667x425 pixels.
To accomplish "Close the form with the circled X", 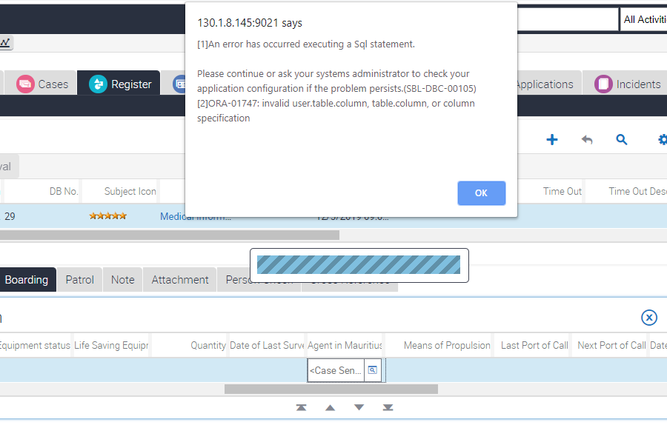I will 649,318.
